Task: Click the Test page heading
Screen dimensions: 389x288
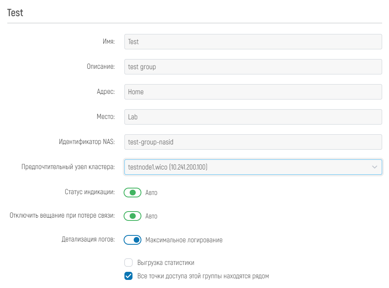Action: click(x=15, y=13)
